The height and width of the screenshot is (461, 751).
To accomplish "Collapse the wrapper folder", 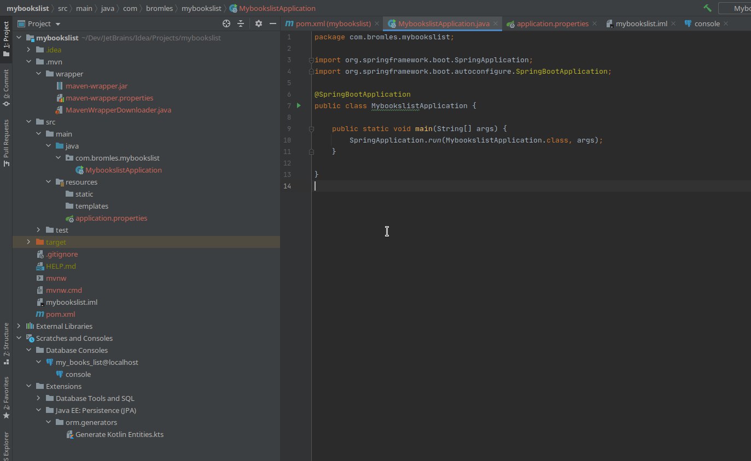I will pos(39,74).
